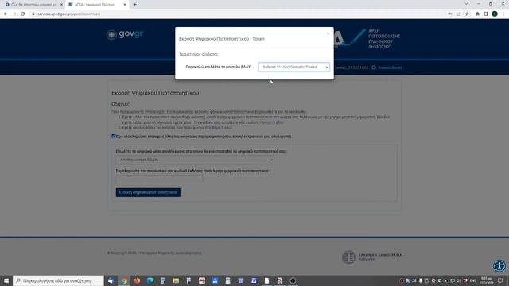Viewport: 509px width, 286px height.
Task: Close the first browser tab
Action: pos(61,5)
